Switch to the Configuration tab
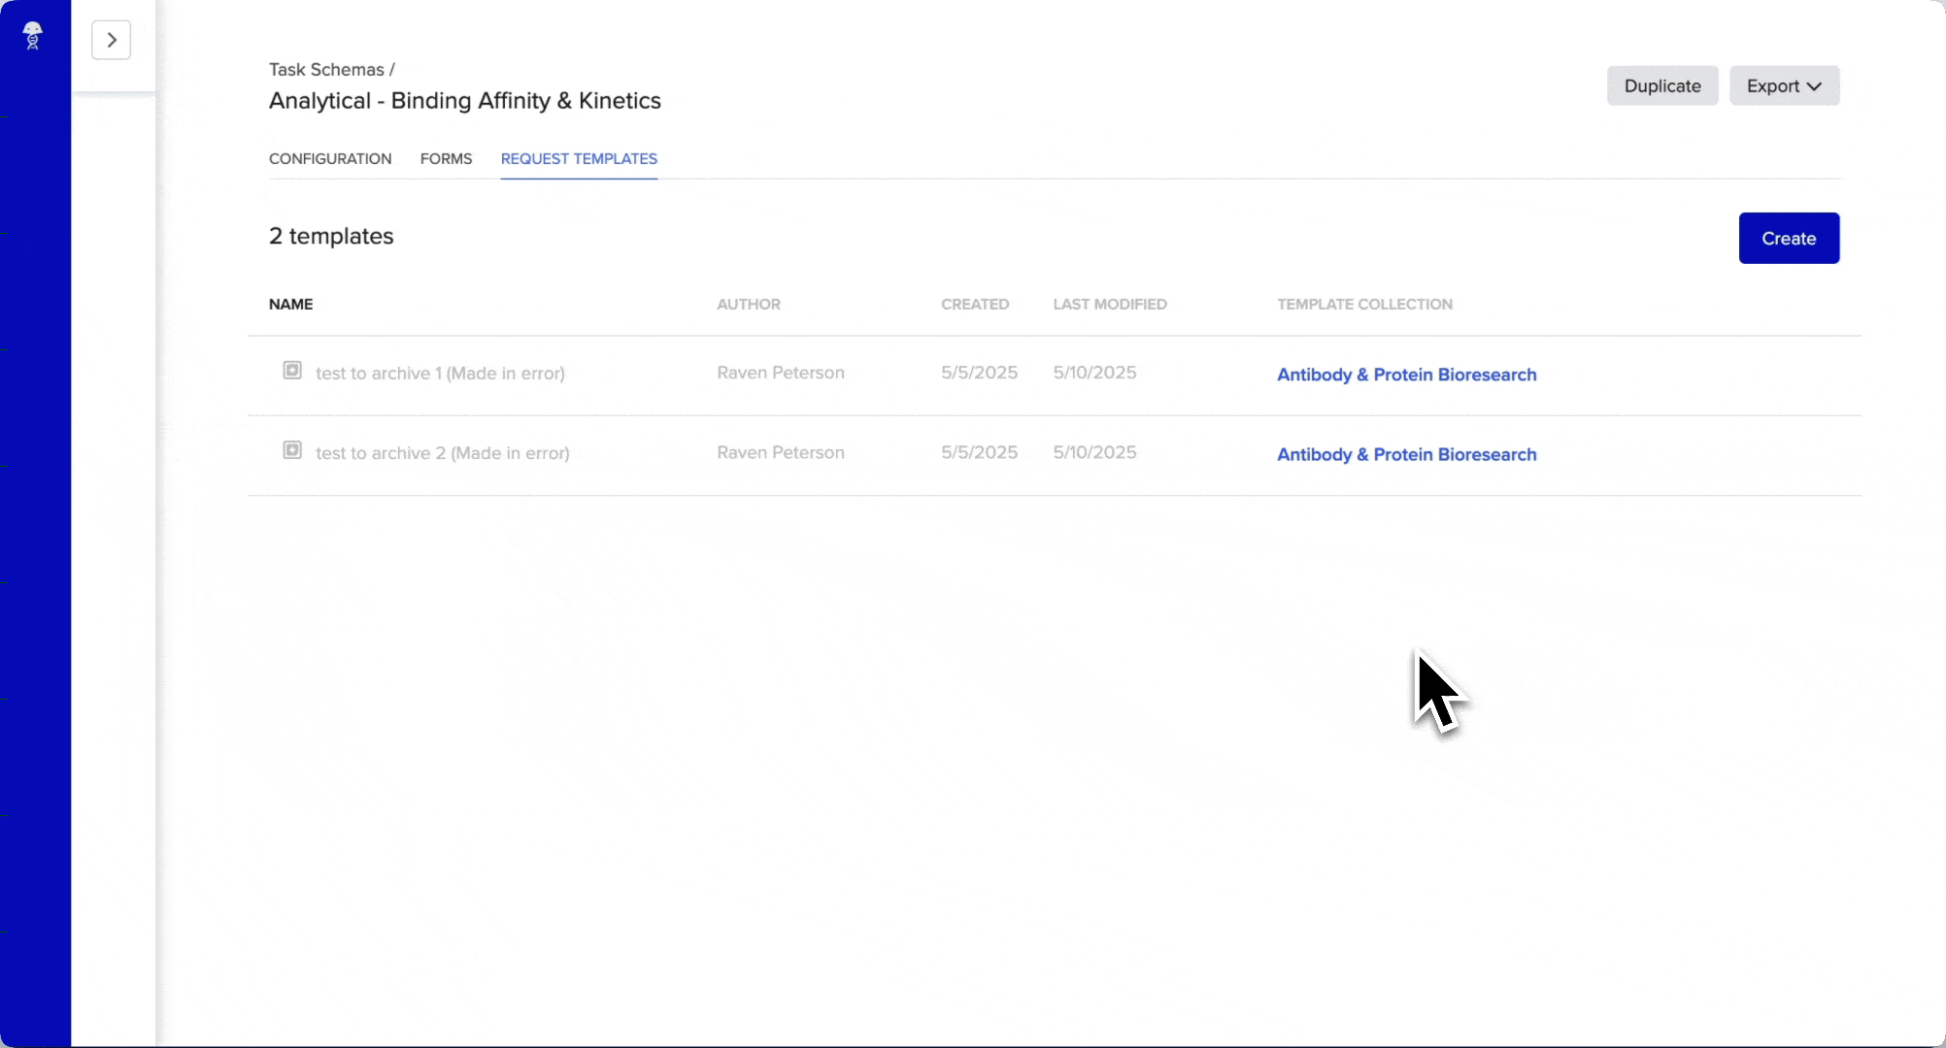The width and height of the screenshot is (1946, 1048). 329,158
